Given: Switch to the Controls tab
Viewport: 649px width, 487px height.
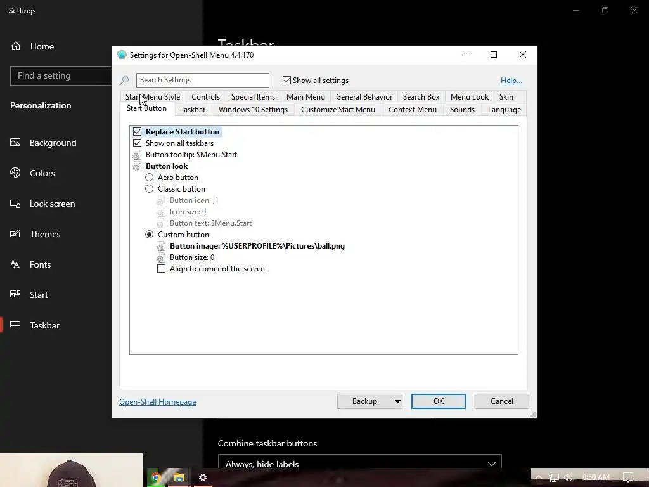Looking at the screenshot, I should (206, 97).
